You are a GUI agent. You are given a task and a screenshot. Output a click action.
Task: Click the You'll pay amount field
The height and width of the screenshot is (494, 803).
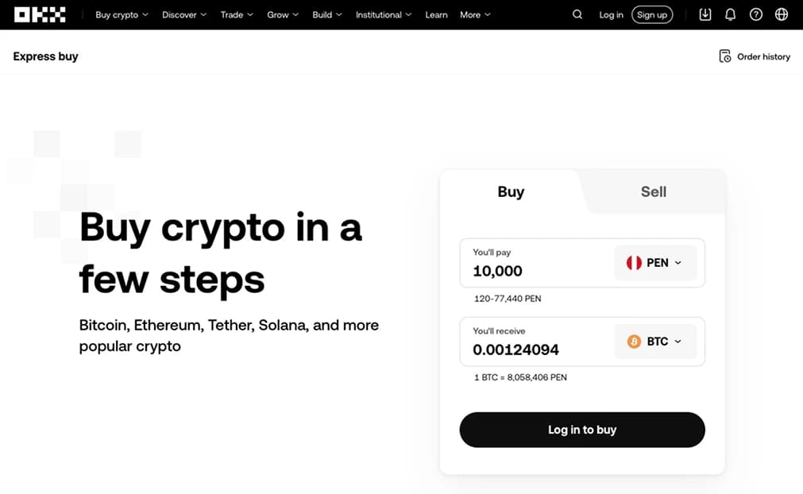(532, 271)
